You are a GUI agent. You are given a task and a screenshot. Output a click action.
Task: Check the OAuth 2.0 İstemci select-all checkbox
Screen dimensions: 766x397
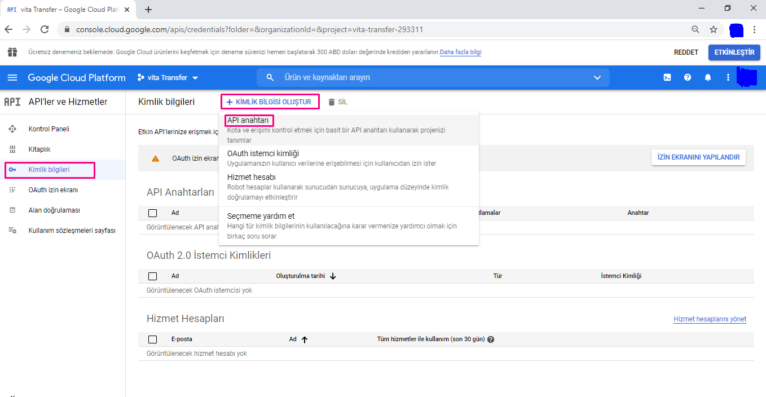(152, 276)
